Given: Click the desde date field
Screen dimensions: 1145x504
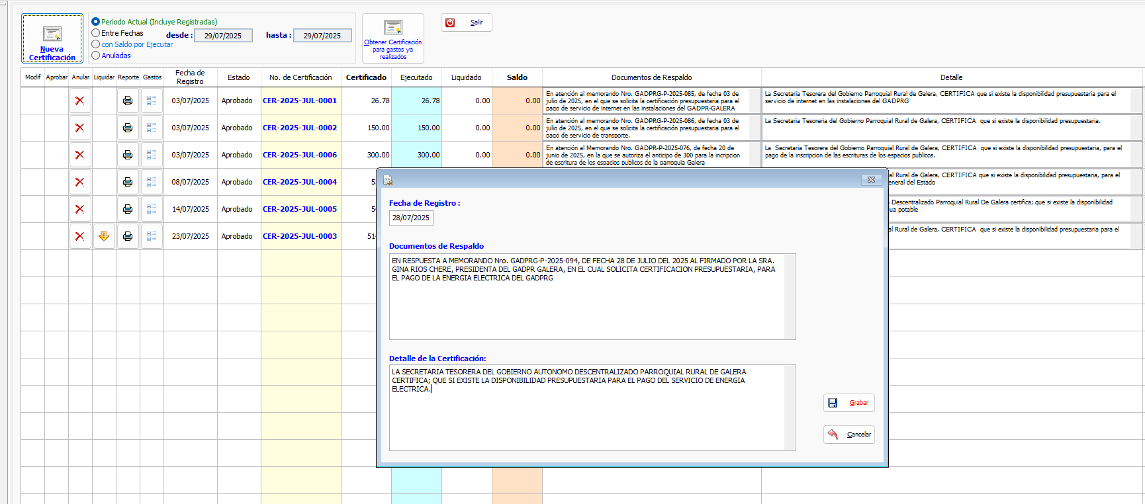Looking at the screenshot, I should [223, 36].
